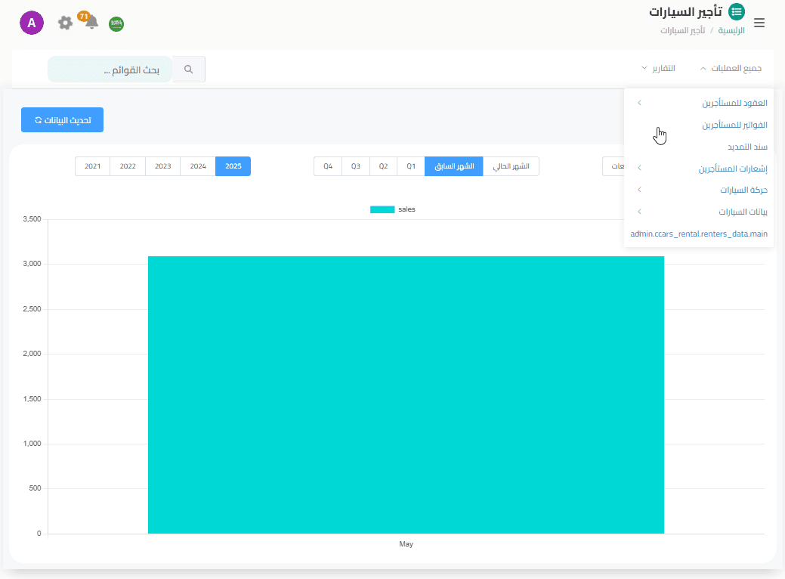Open the purple user avatar A

32,23
